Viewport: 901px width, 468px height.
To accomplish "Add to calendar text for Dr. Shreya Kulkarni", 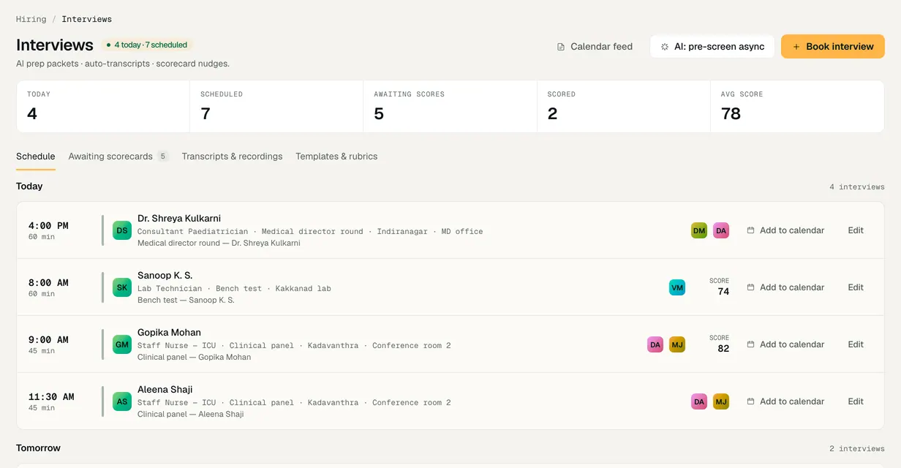I will (792, 230).
